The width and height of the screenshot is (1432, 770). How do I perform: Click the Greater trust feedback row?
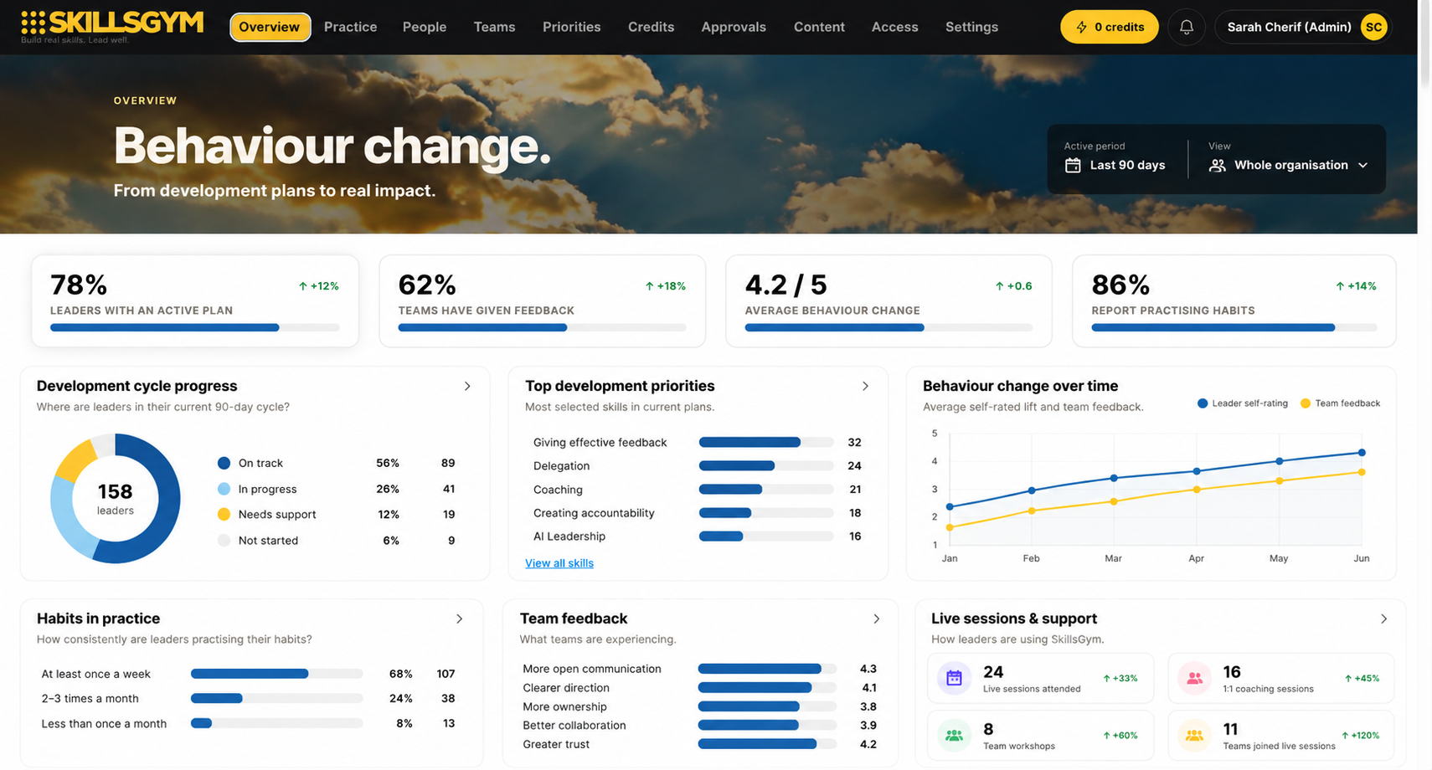[699, 744]
